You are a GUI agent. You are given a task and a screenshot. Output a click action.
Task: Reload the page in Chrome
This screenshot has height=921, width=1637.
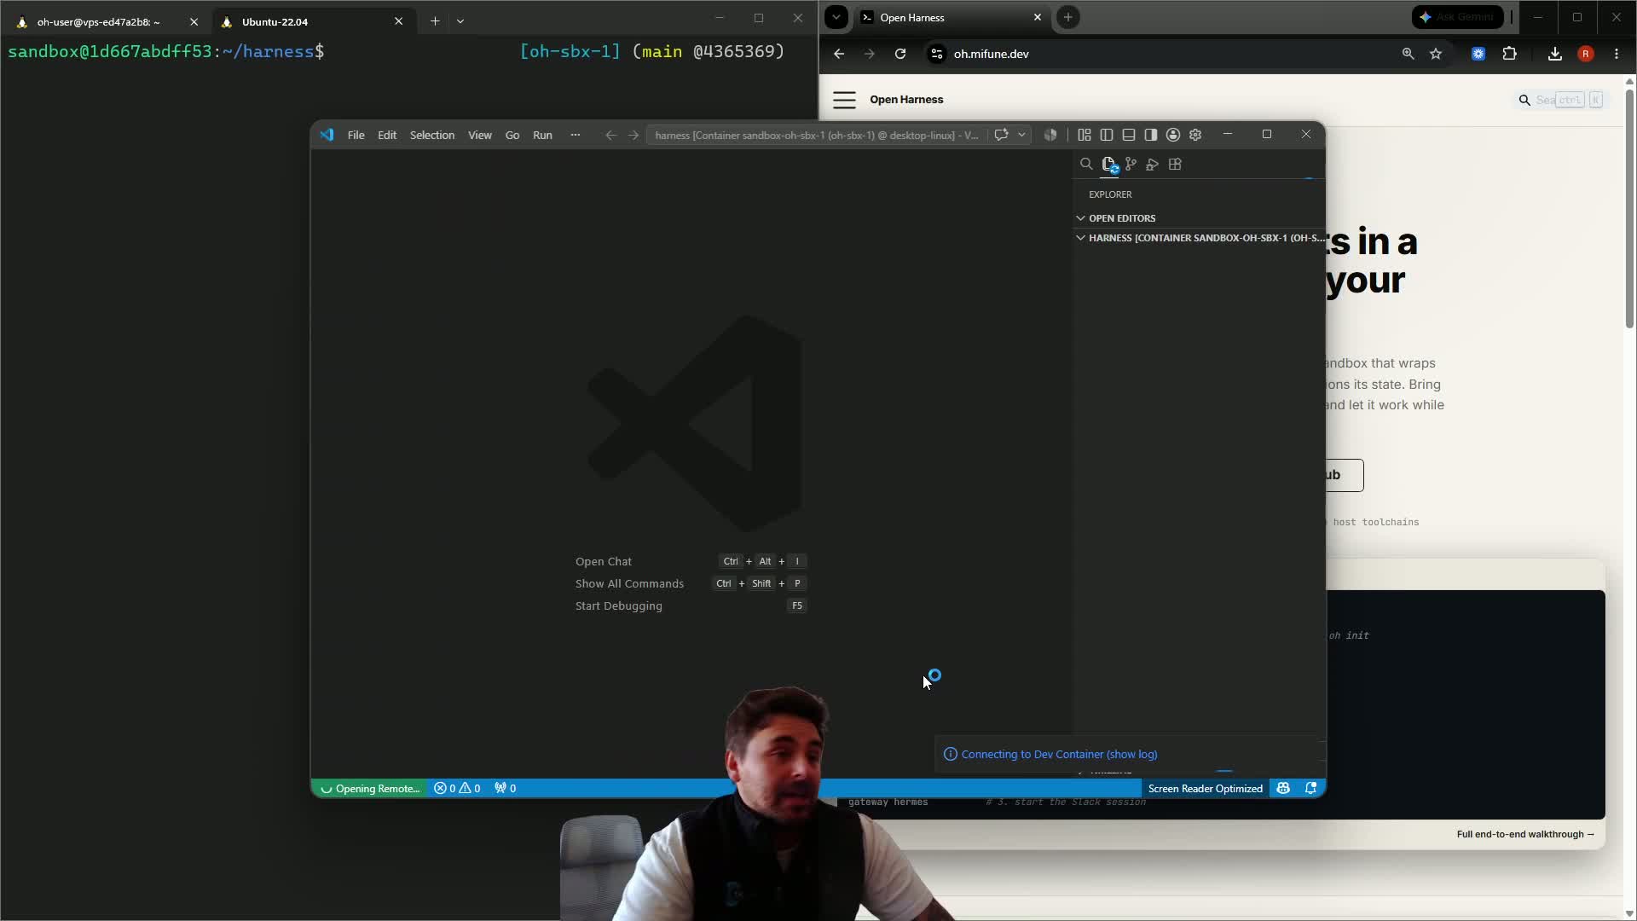click(899, 54)
